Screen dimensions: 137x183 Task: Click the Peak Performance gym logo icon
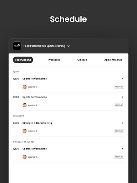tap(17, 46)
